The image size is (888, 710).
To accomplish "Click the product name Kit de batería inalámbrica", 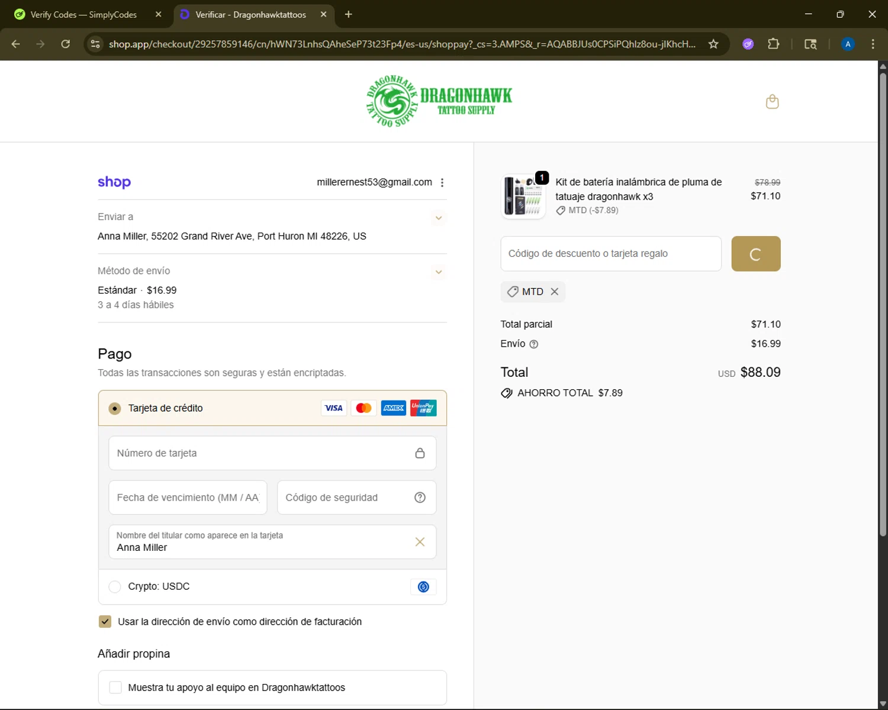I will (x=638, y=189).
